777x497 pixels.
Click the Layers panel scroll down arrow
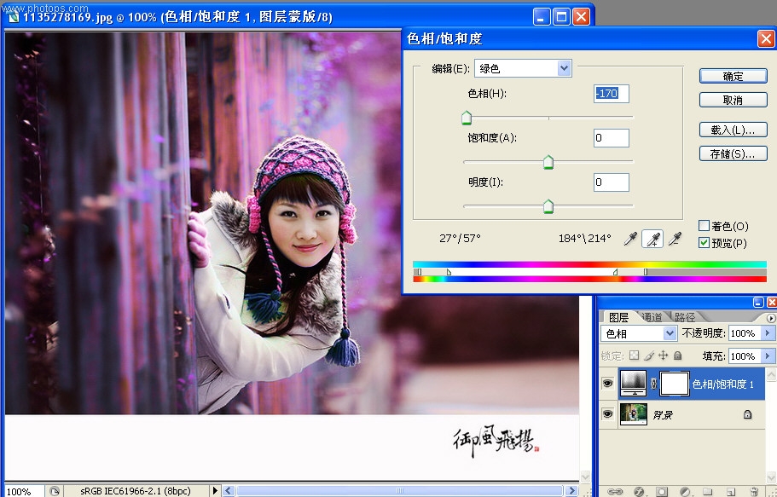(x=772, y=477)
